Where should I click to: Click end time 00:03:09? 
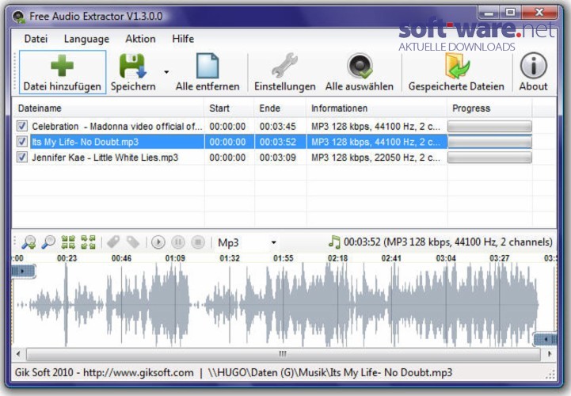point(278,158)
